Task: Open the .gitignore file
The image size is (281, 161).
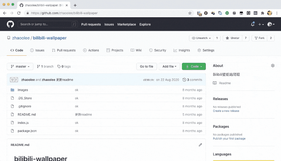Action: click(x=24, y=106)
